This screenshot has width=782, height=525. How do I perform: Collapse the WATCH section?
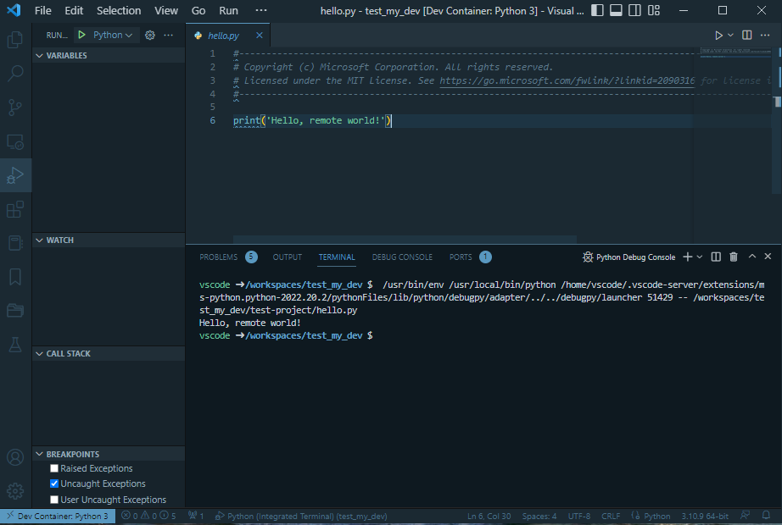[x=109, y=240]
